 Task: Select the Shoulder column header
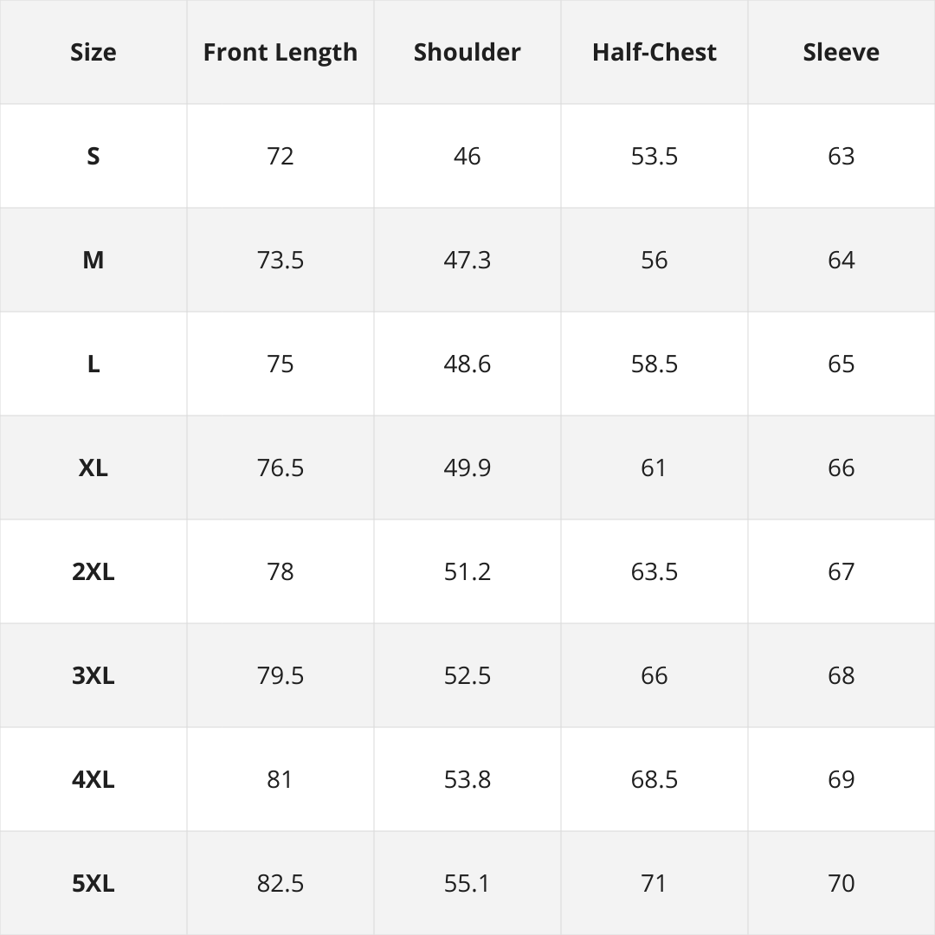click(x=467, y=52)
